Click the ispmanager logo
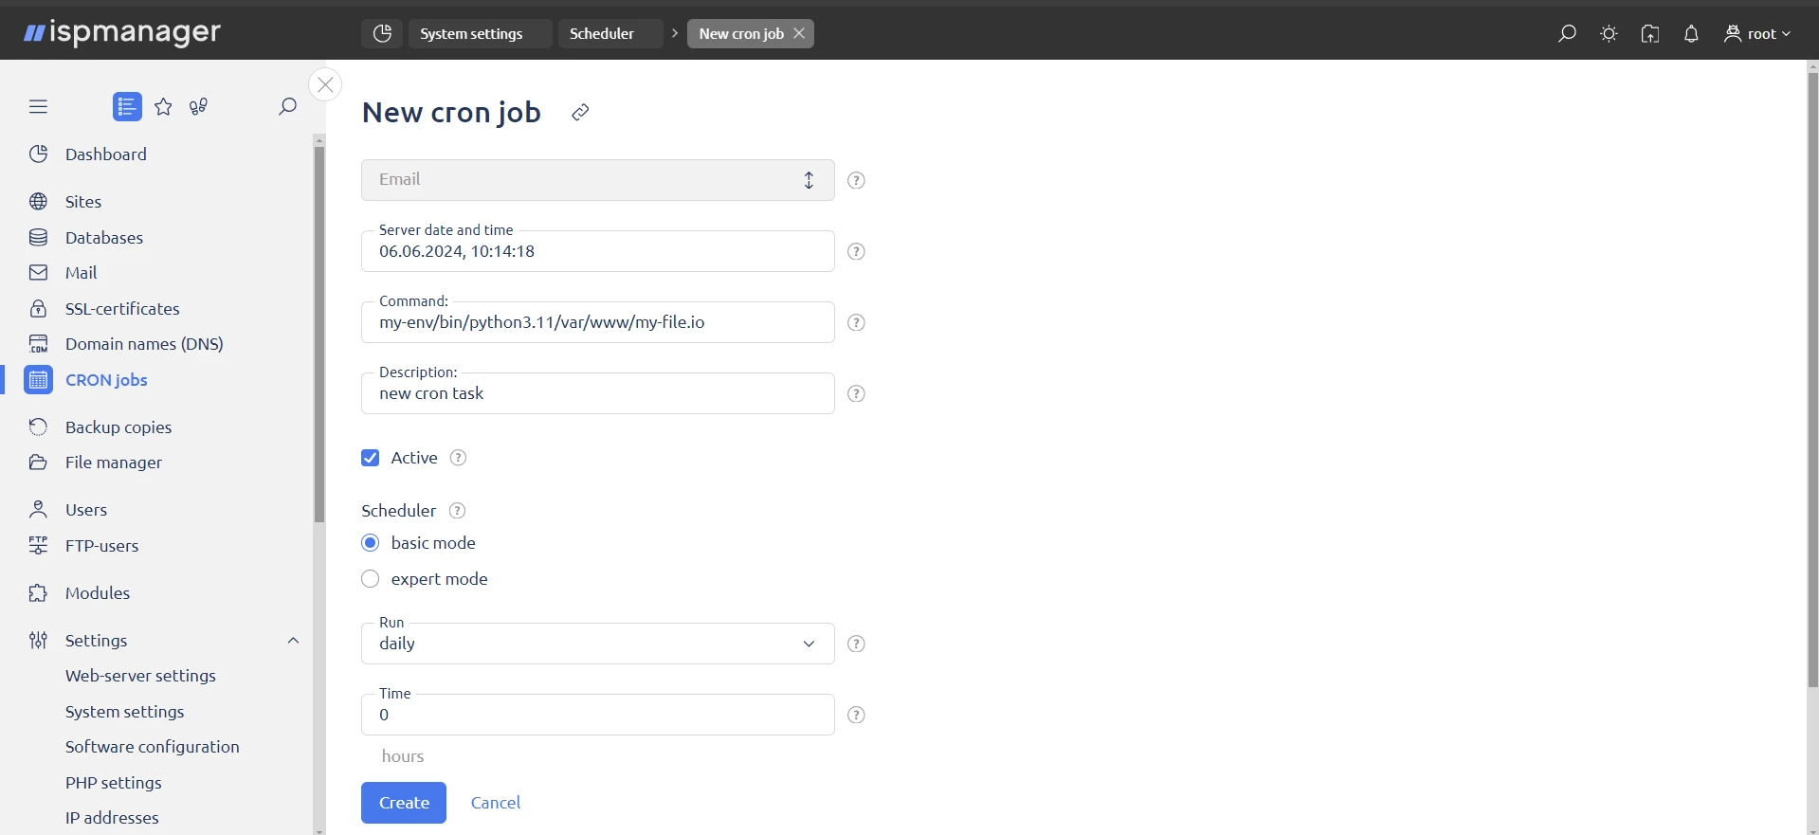The height and width of the screenshot is (835, 1819). pyautogui.click(x=122, y=32)
